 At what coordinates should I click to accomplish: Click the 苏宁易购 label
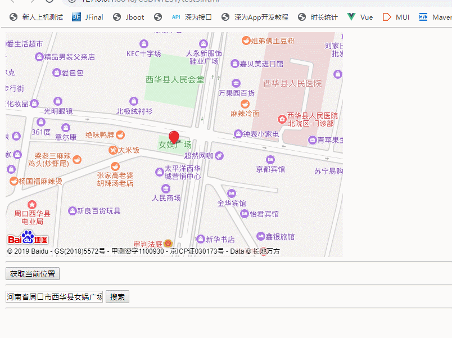[x=328, y=172]
